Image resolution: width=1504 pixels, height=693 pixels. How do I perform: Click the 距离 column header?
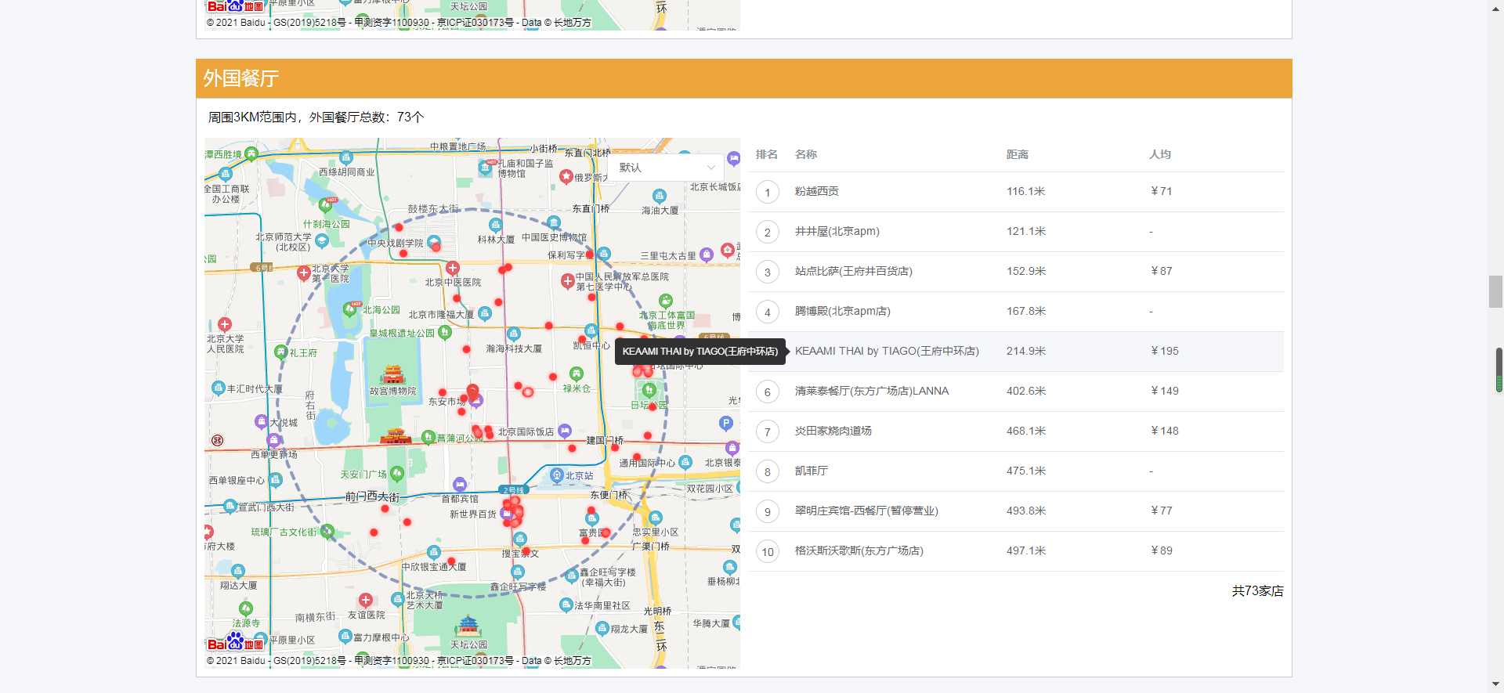tap(1018, 154)
